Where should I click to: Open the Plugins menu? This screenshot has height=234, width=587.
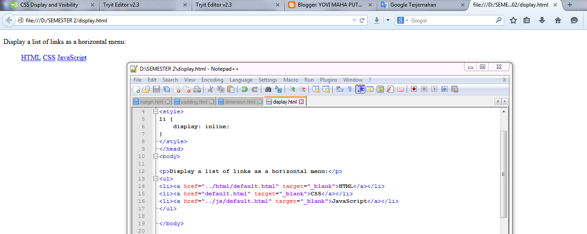[328, 80]
